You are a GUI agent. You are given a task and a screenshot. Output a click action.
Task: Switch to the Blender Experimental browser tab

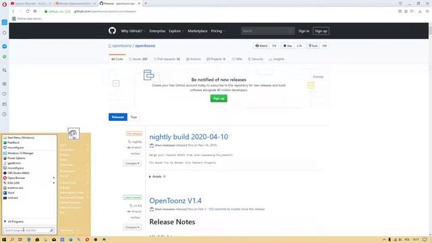pos(75,3)
